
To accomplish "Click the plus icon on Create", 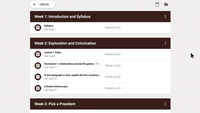I will 34,5.
